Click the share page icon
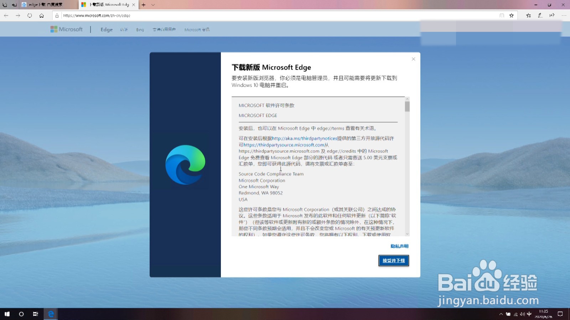Screen dimensions: 570x320 [x=552, y=15]
